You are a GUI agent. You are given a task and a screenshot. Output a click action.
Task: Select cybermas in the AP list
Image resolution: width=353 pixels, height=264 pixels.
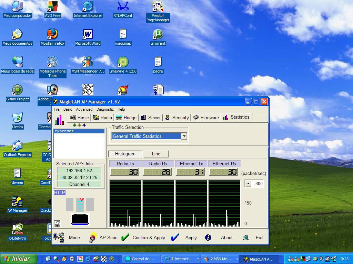(x=64, y=131)
